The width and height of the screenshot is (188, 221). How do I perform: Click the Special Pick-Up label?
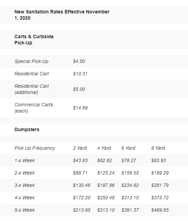click(x=32, y=61)
